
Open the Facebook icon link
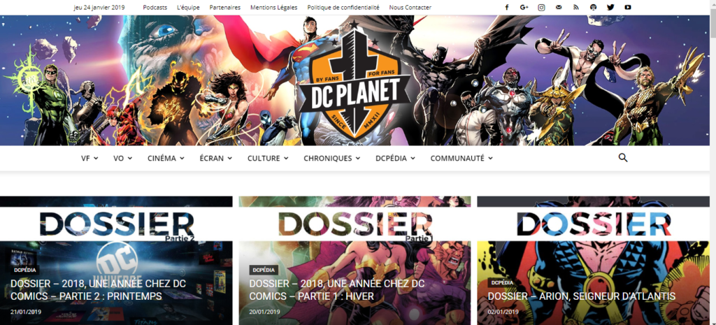pyautogui.click(x=506, y=7)
